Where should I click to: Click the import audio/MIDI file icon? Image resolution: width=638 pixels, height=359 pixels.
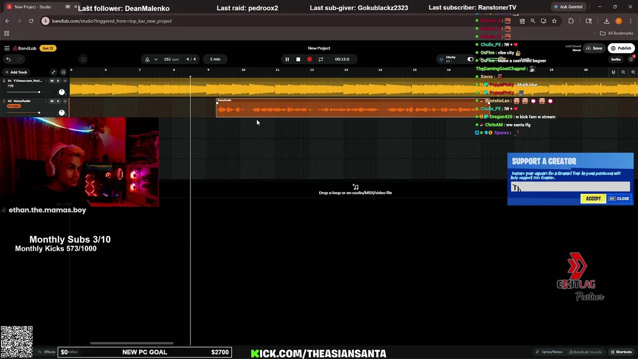point(355,187)
